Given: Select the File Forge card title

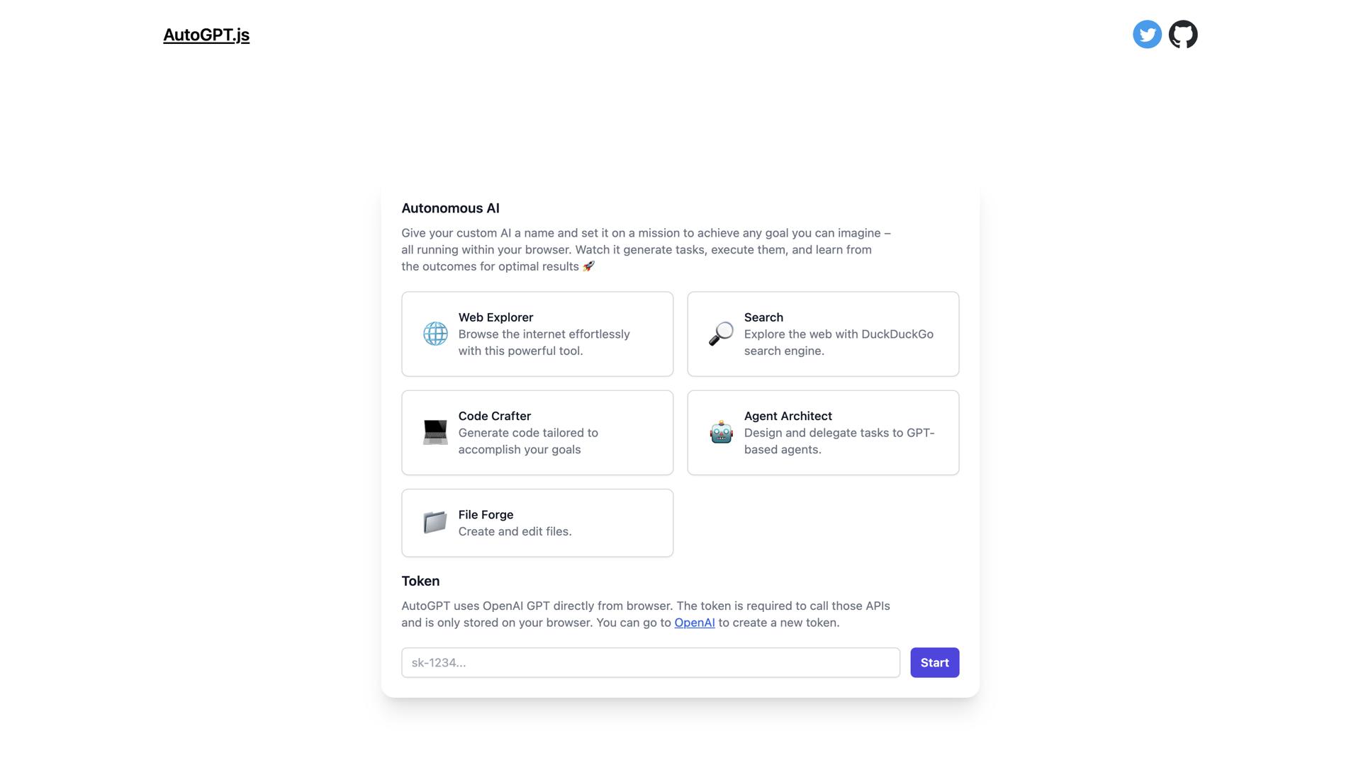Looking at the screenshot, I should pyautogui.click(x=486, y=514).
